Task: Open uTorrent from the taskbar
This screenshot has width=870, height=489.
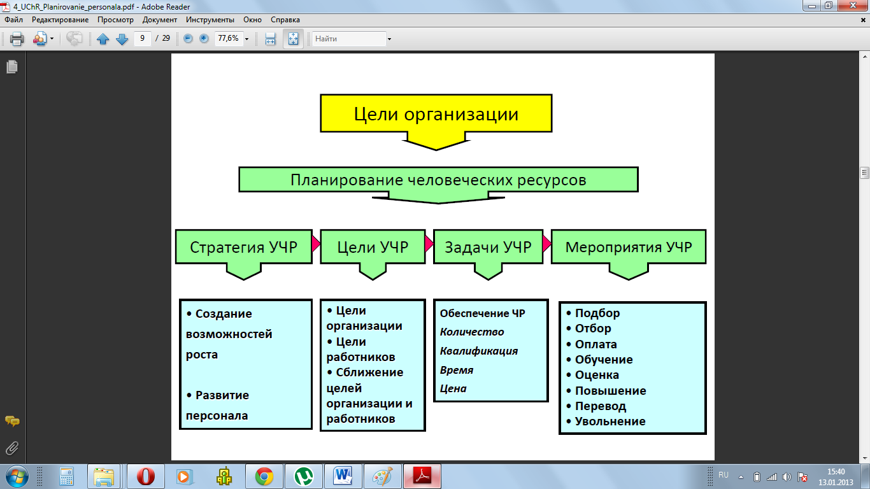Action: [x=303, y=476]
